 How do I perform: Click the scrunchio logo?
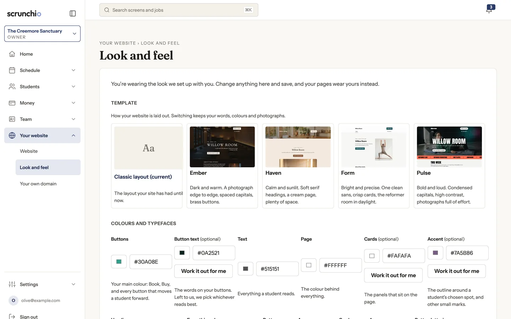[x=24, y=13]
